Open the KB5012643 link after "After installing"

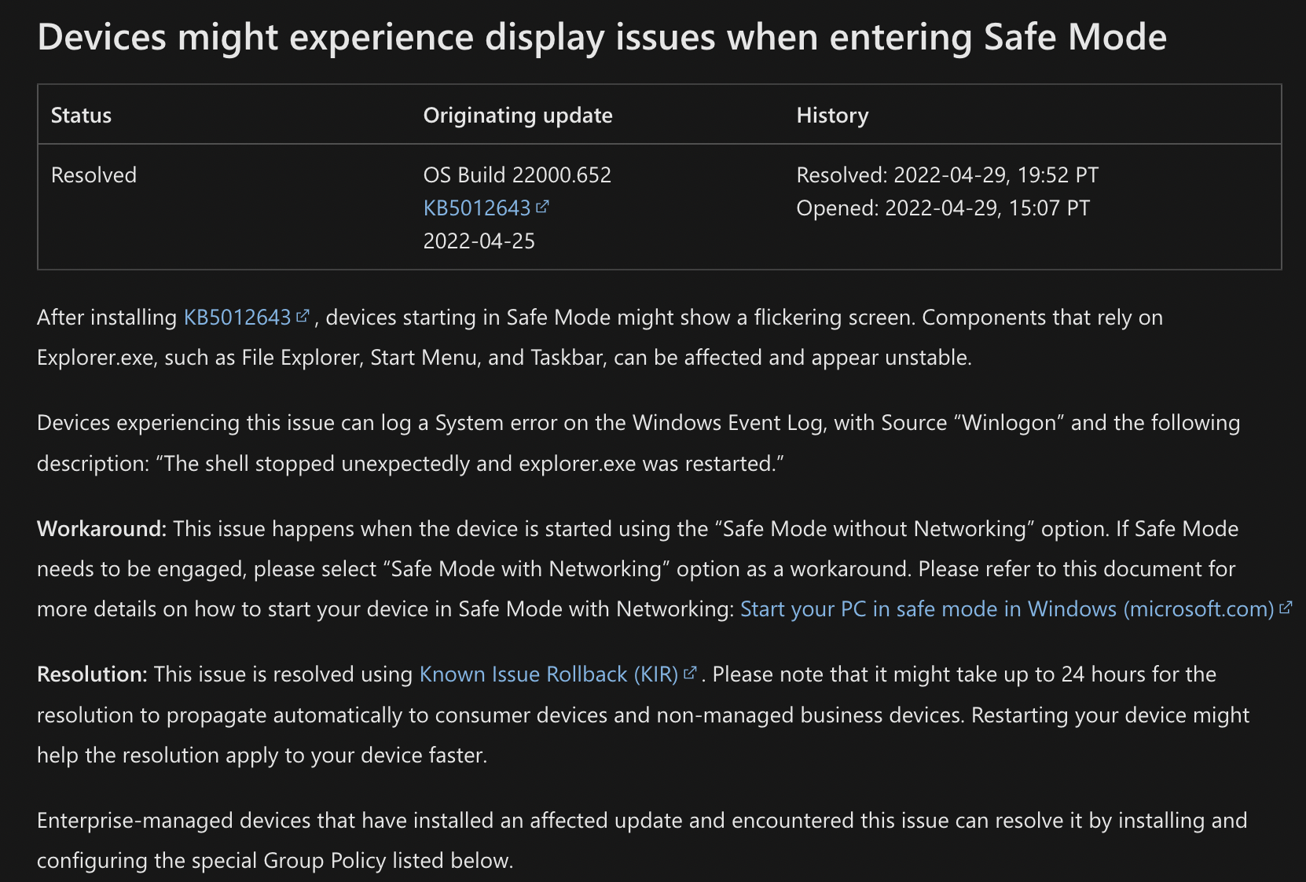(x=237, y=317)
